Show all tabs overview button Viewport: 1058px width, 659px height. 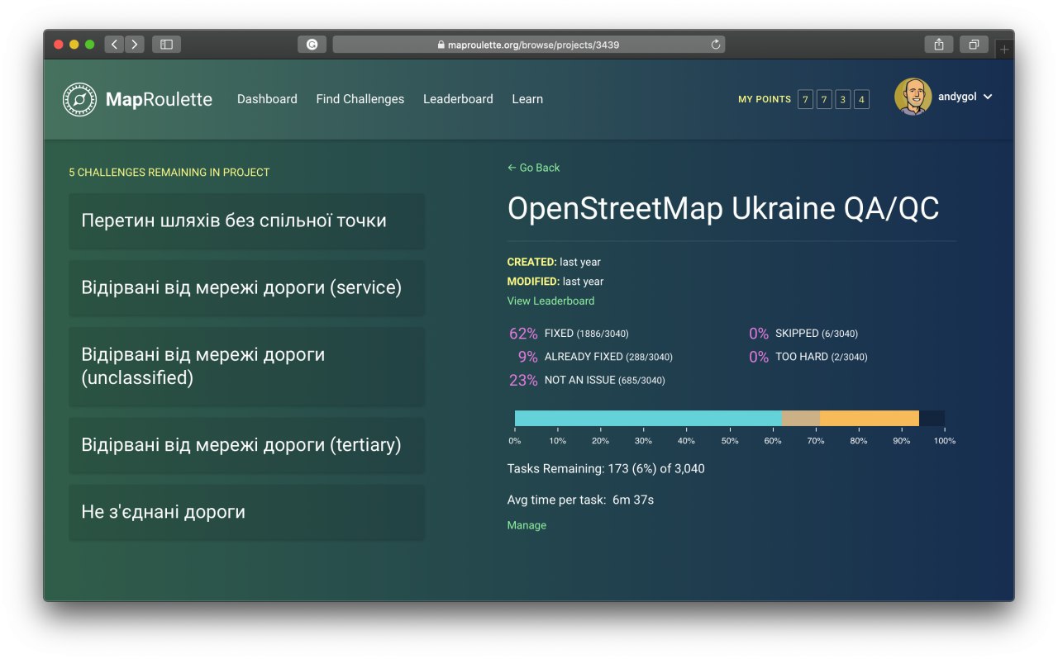(974, 45)
